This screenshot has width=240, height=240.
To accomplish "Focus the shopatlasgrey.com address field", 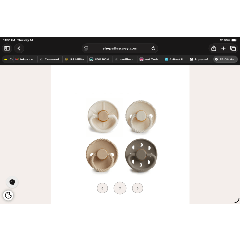I will point(120,48).
